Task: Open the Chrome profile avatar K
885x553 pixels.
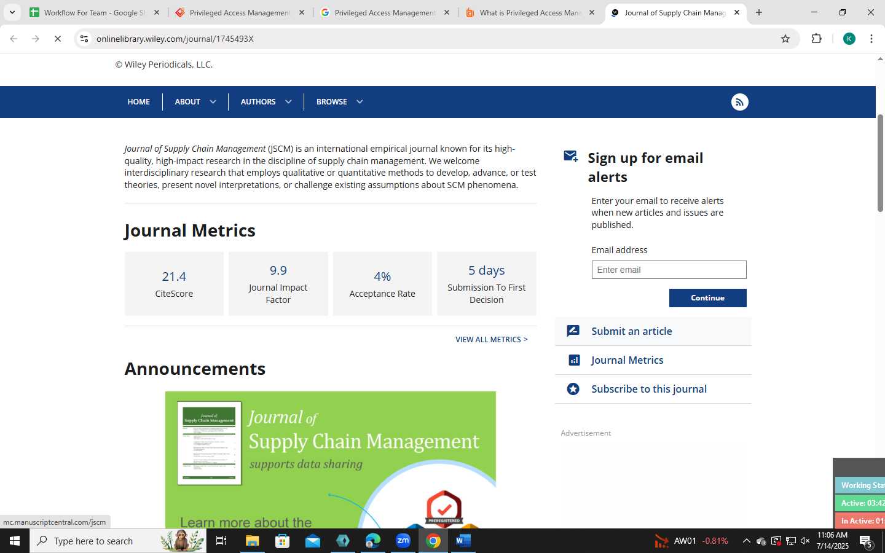Action: [849, 39]
